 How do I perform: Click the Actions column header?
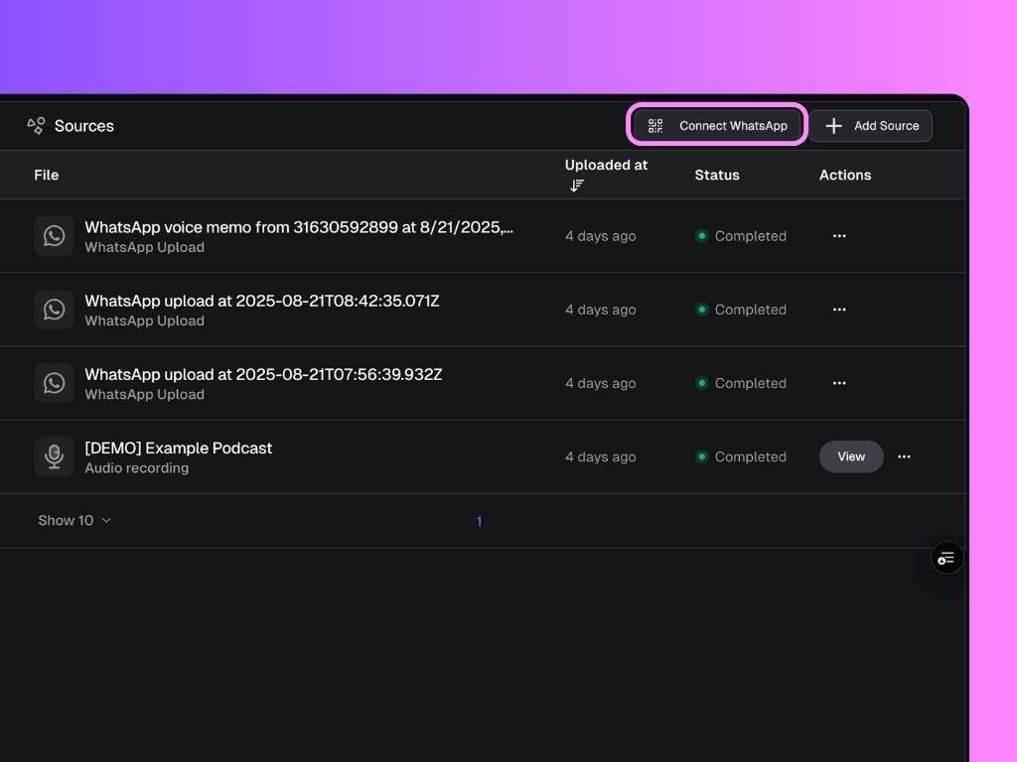click(845, 175)
